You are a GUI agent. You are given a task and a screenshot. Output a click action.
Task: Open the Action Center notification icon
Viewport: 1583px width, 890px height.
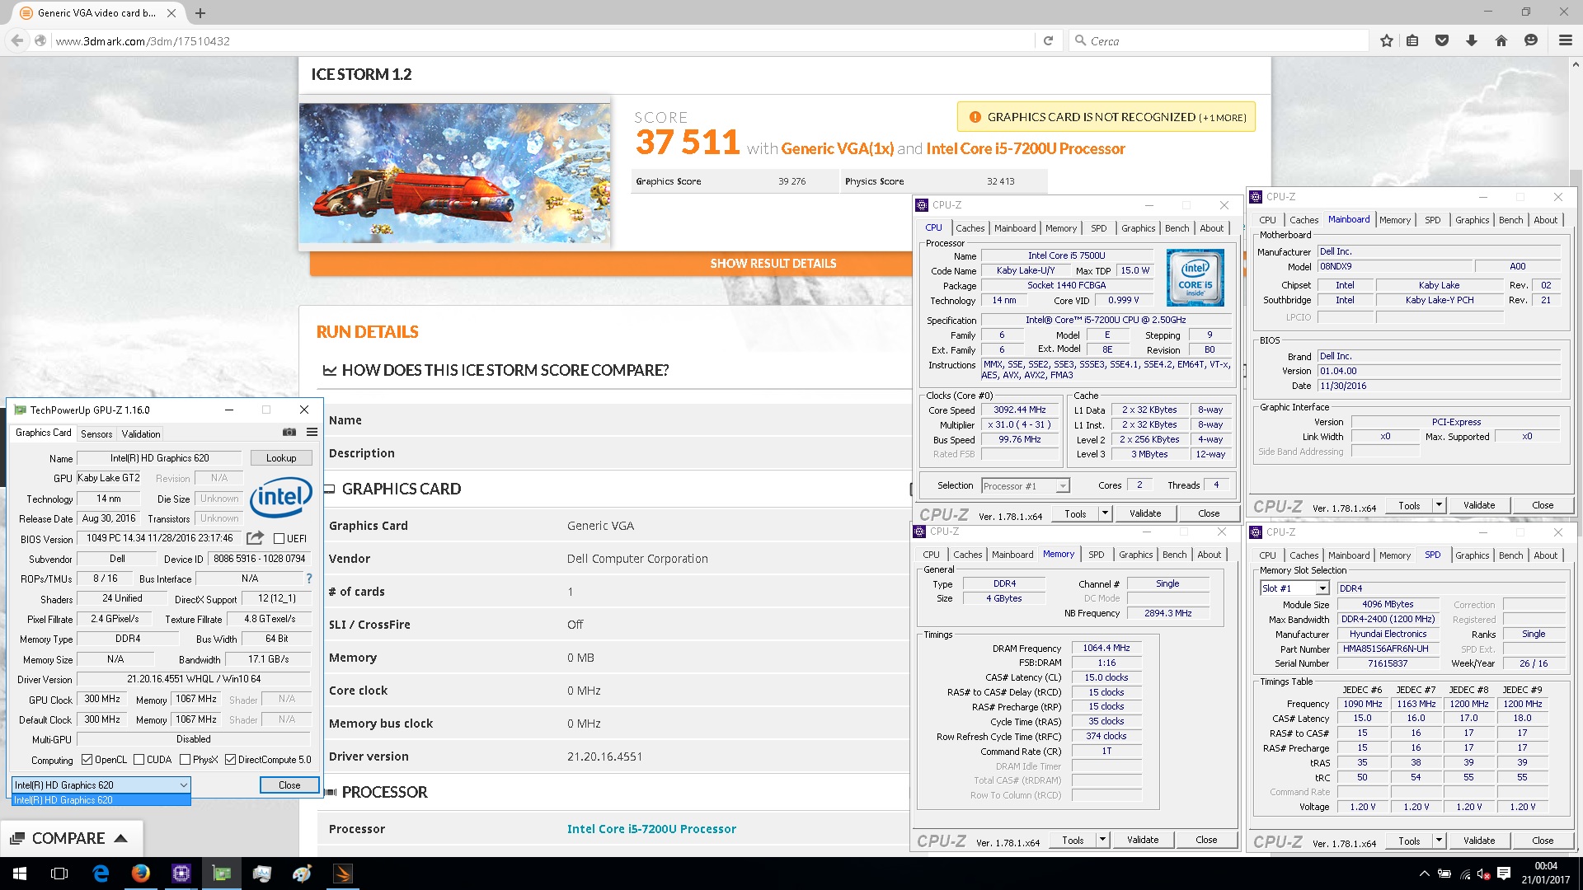(1504, 874)
